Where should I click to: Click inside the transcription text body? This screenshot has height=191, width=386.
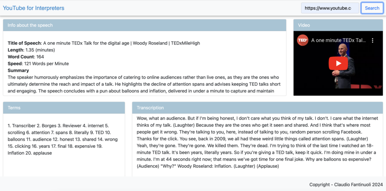point(256,142)
